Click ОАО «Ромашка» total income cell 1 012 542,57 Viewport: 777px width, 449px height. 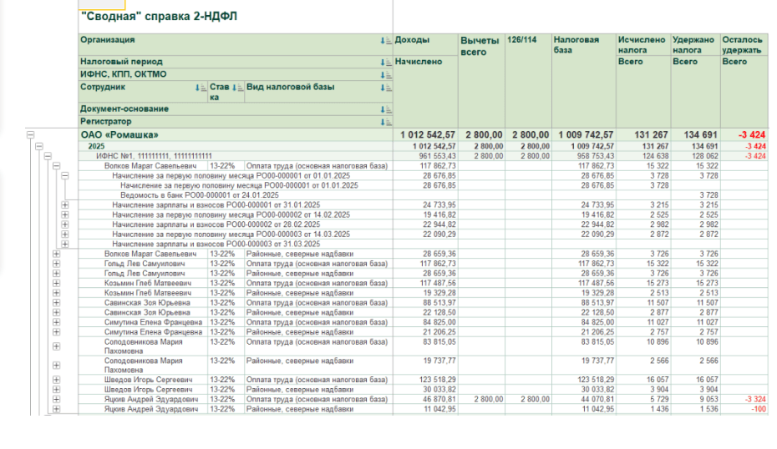pyautogui.click(x=425, y=134)
